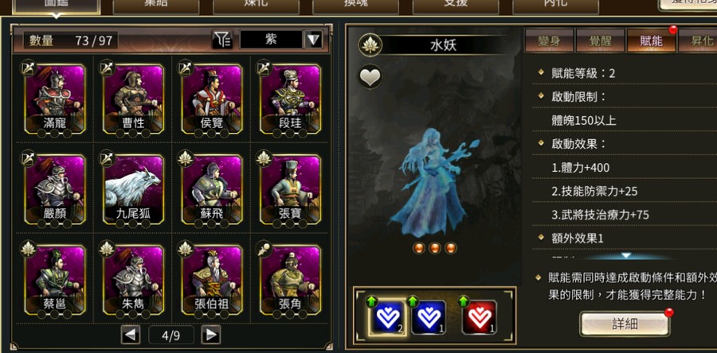Select the level 2 blue heart gem
This screenshot has width=717, height=353.
(387, 317)
